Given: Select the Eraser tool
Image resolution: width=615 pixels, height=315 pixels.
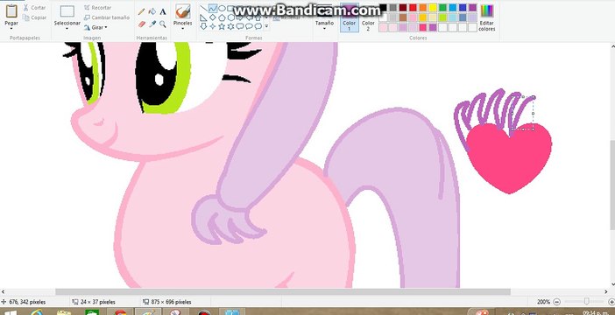Looking at the screenshot, I should pyautogui.click(x=142, y=24).
